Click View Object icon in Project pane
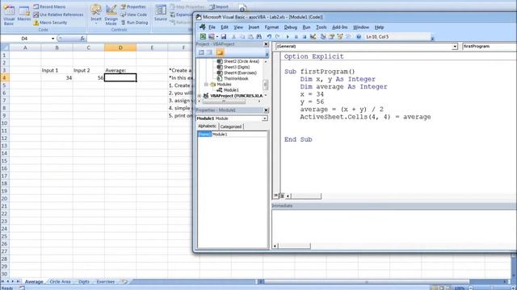517x290 pixels. tap(210, 52)
